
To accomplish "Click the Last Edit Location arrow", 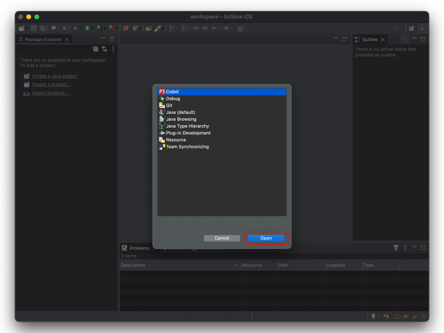I will [x=196, y=28].
